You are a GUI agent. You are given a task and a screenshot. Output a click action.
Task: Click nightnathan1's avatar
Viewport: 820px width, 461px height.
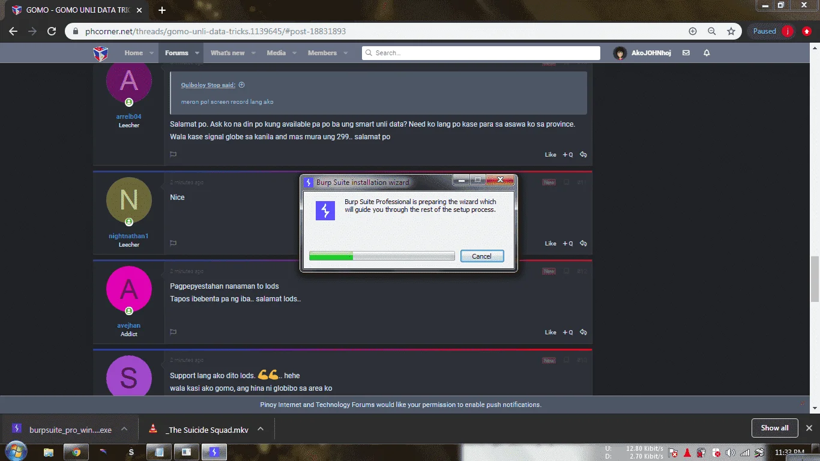point(129,200)
